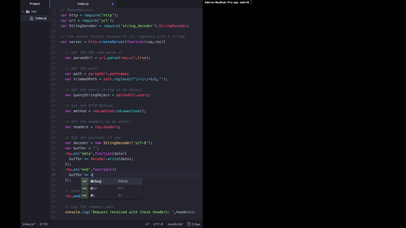Screen dimensions: 406x228
Task: Select the app folder label in Project tree
Action: tap(34, 11)
